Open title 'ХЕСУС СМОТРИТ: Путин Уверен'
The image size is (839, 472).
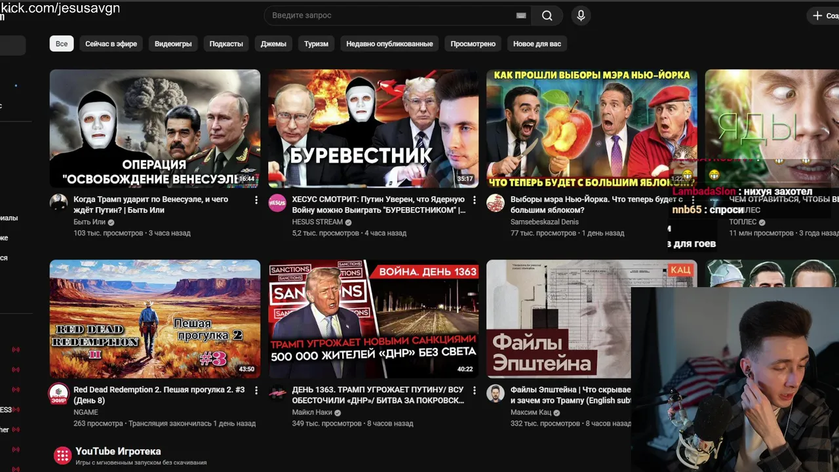coord(379,205)
